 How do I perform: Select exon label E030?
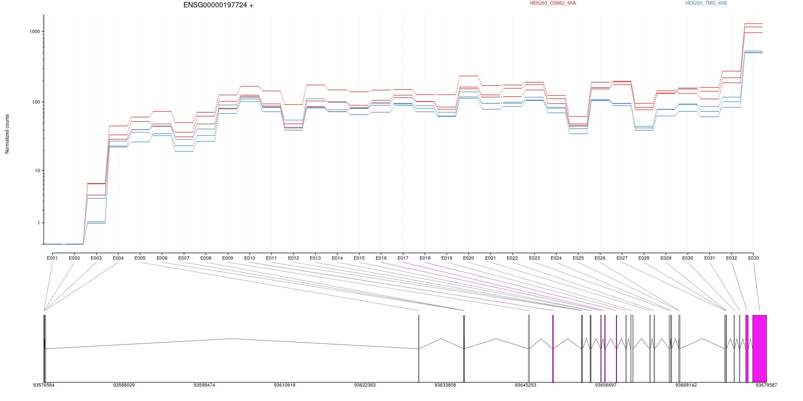coord(688,258)
